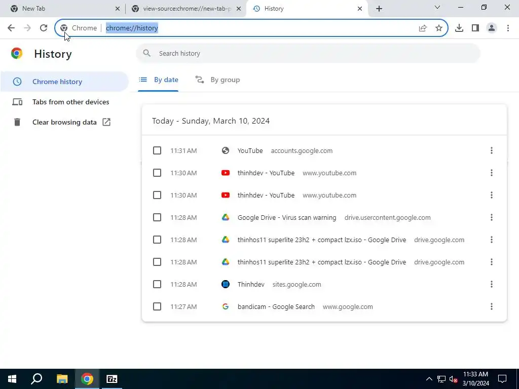
Task: Open the 7-Zip taskbar icon
Action: pos(112,379)
